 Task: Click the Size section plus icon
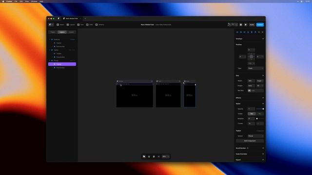click(x=263, y=76)
